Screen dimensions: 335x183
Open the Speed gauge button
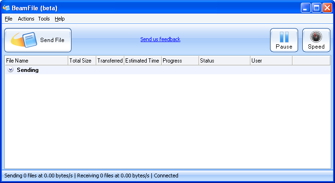[316, 40]
